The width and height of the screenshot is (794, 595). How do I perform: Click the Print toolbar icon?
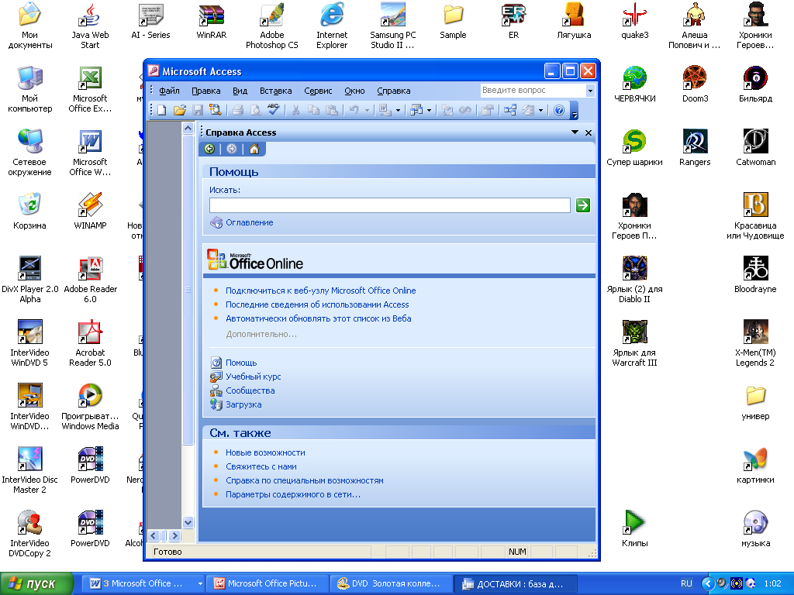click(x=238, y=110)
